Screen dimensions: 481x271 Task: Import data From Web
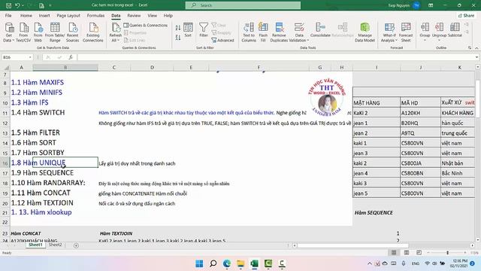(x=38, y=32)
